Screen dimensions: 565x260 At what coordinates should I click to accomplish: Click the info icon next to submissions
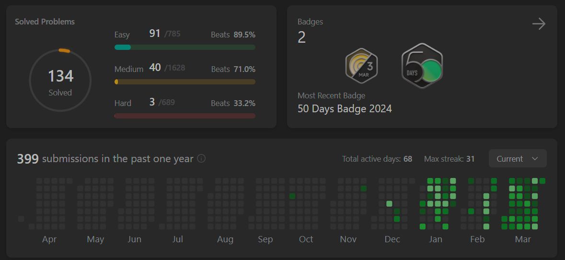point(201,158)
